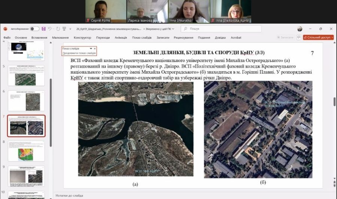Click the purple Save floppy disk icon
This screenshot has height=199, width=337.
click(x=44, y=29)
